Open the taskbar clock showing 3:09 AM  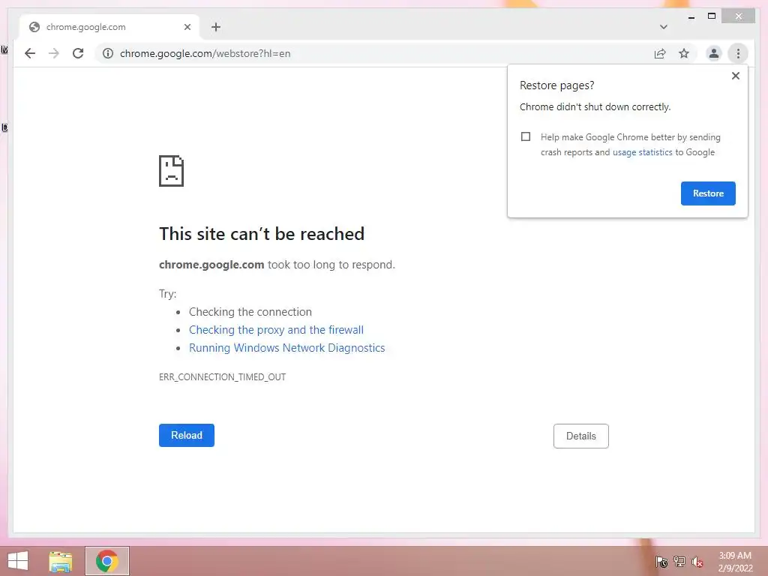pos(735,562)
